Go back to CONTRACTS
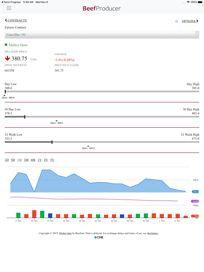 16,20
